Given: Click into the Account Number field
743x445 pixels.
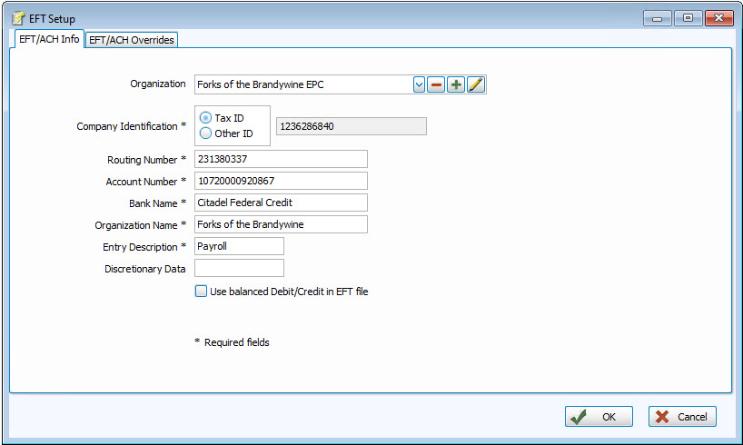Looking at the screenshot, I should pos(281,181).
